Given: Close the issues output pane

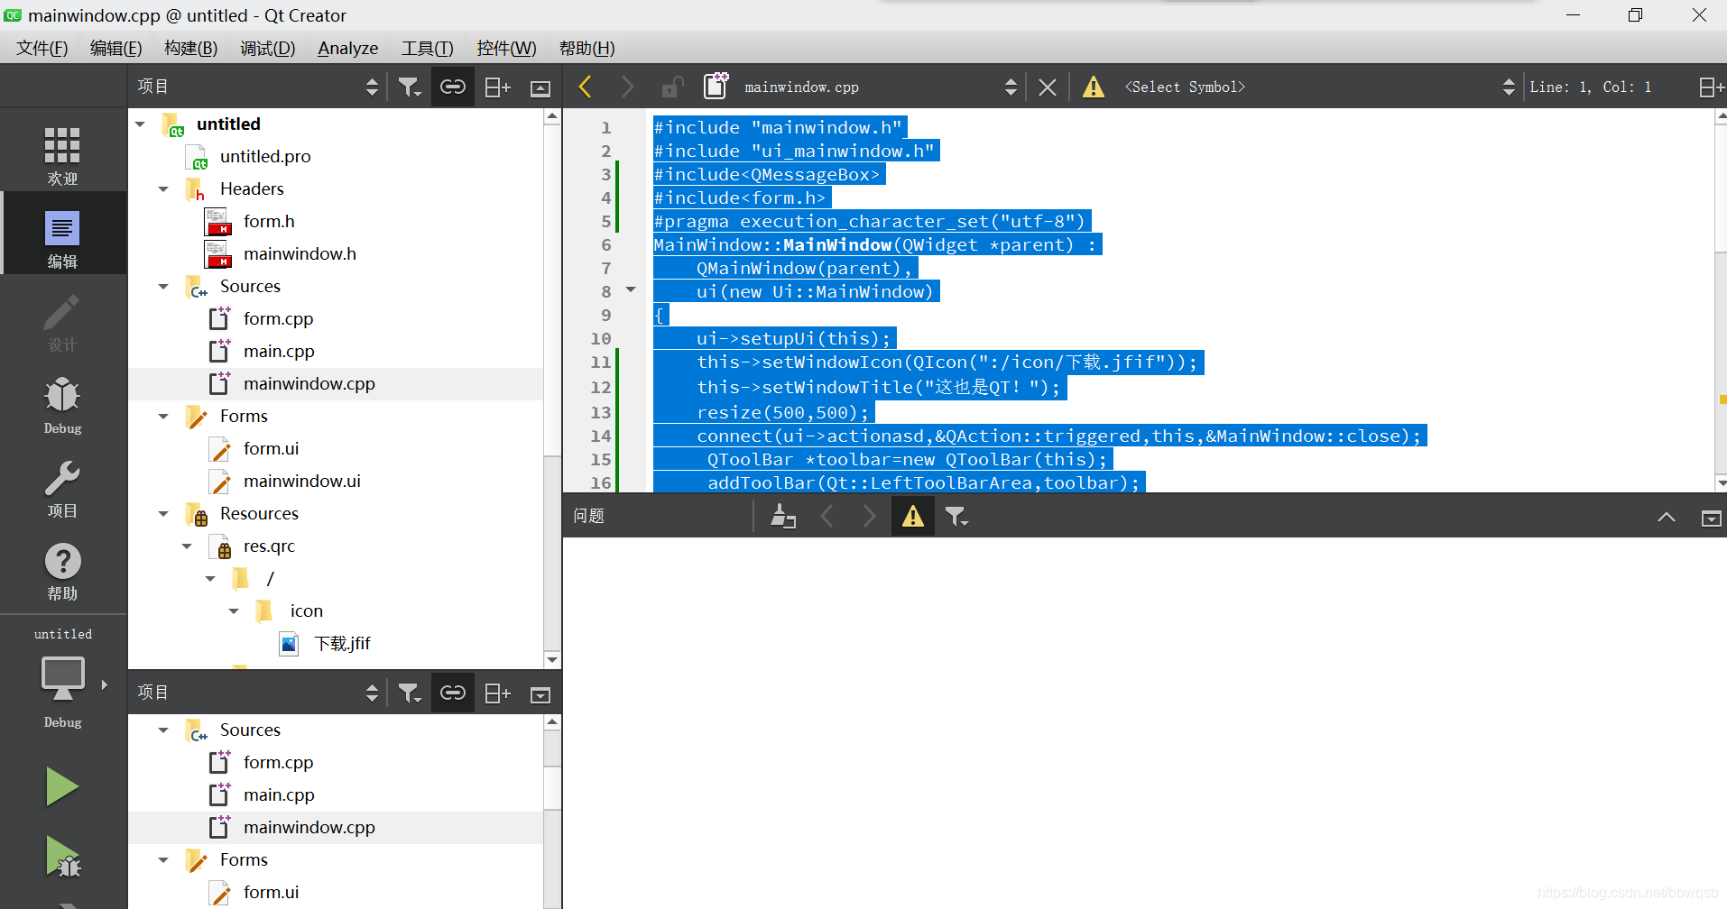Looking at the screenshot, I should 1711,518.
